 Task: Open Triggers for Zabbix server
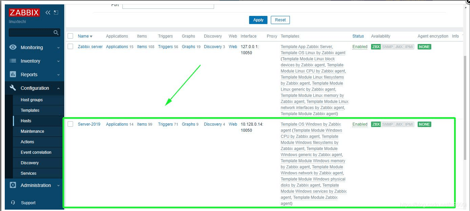pos(165,47)
